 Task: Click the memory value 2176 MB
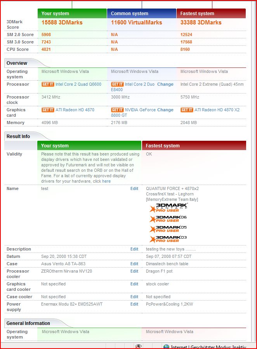tap(119, 123)
